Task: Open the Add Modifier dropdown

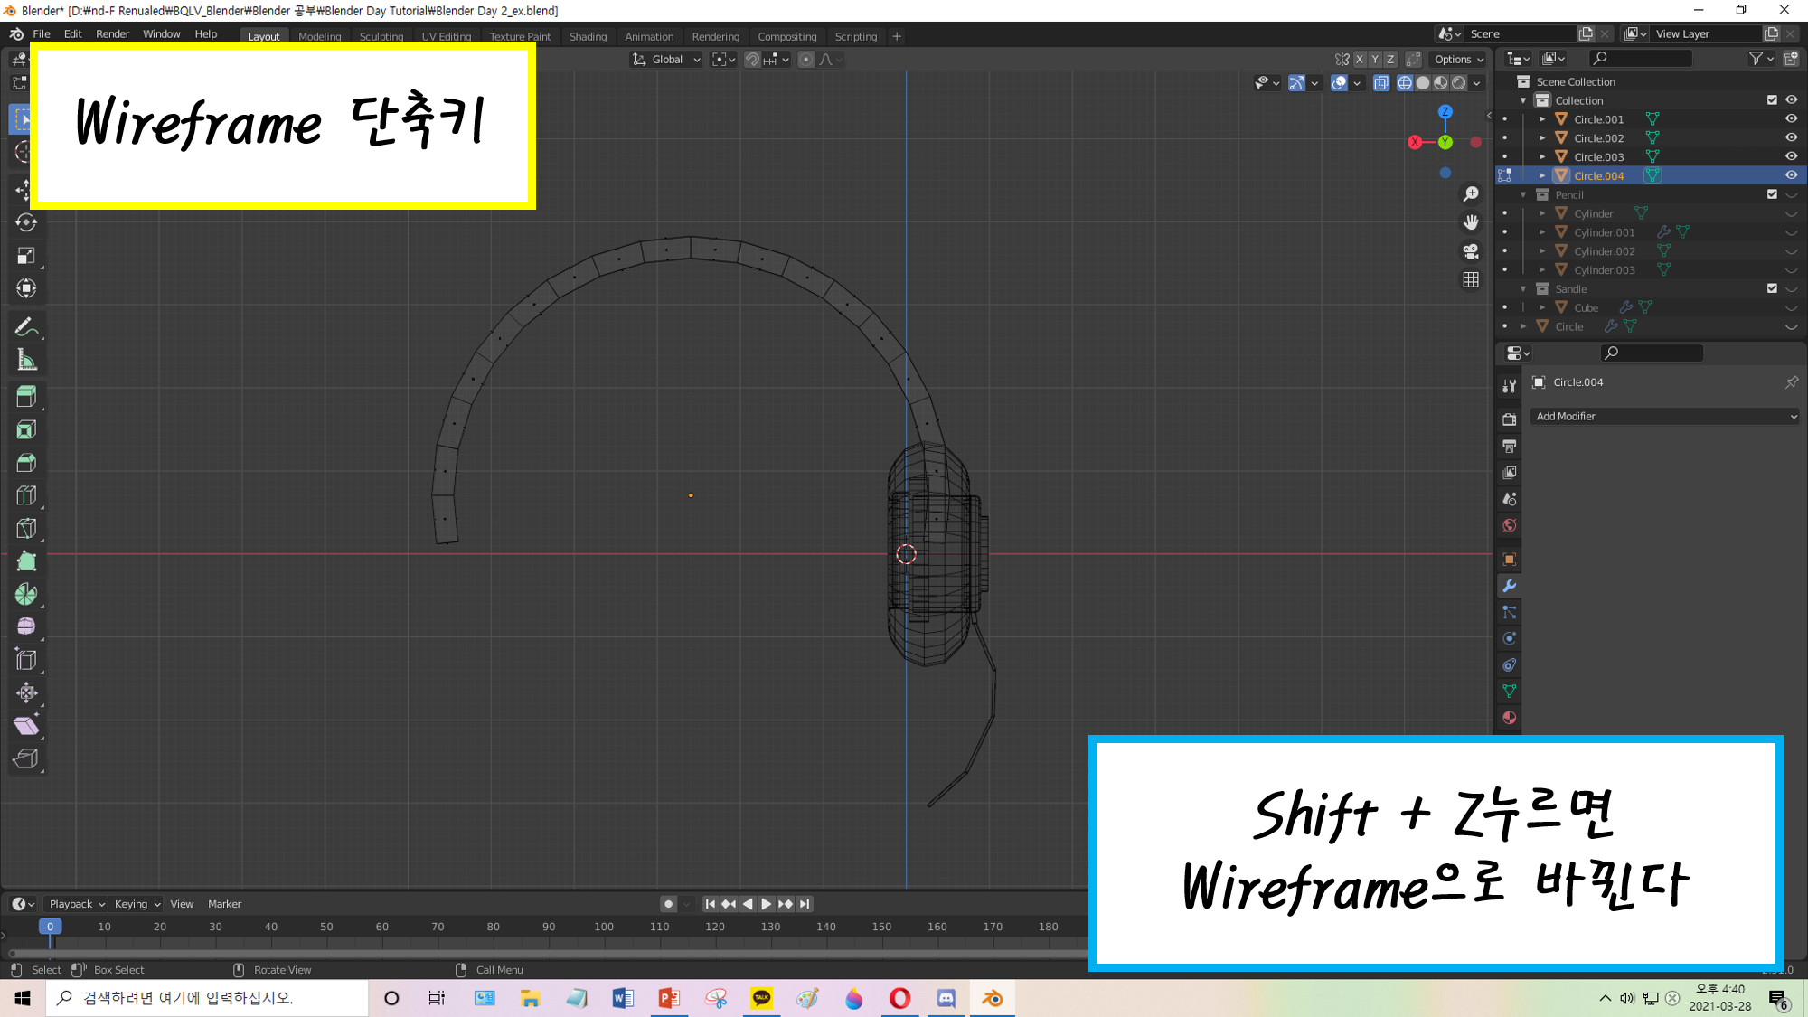Action: [x=1664, y=417]
